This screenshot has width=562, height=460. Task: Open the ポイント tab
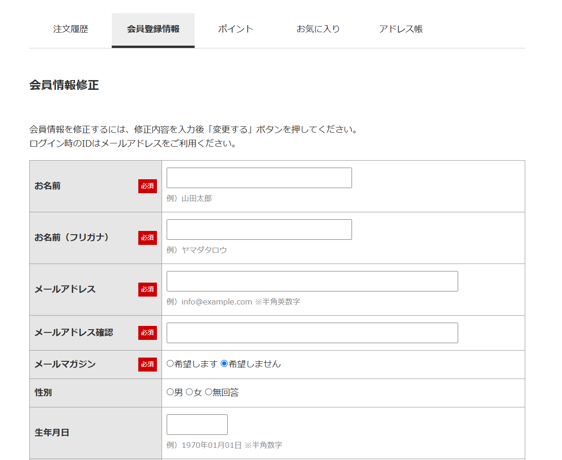point(235,28)
